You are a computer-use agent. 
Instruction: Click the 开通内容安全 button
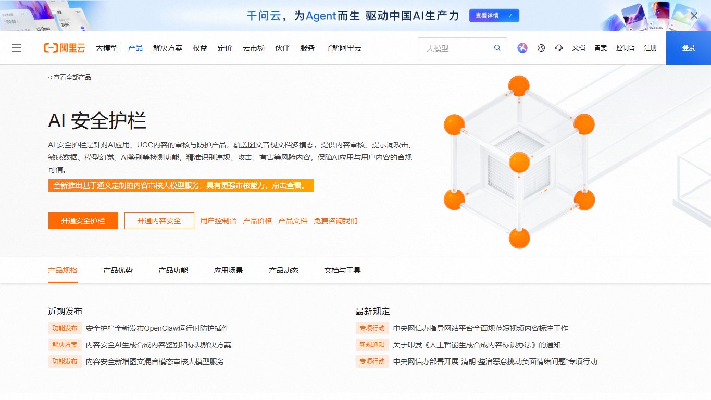tap(159, 221)
